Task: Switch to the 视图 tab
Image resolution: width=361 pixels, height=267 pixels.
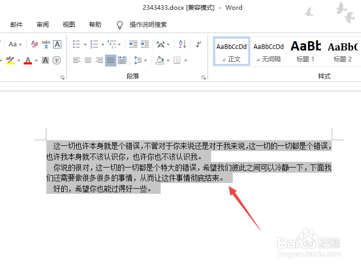Action: pos(69,24)
